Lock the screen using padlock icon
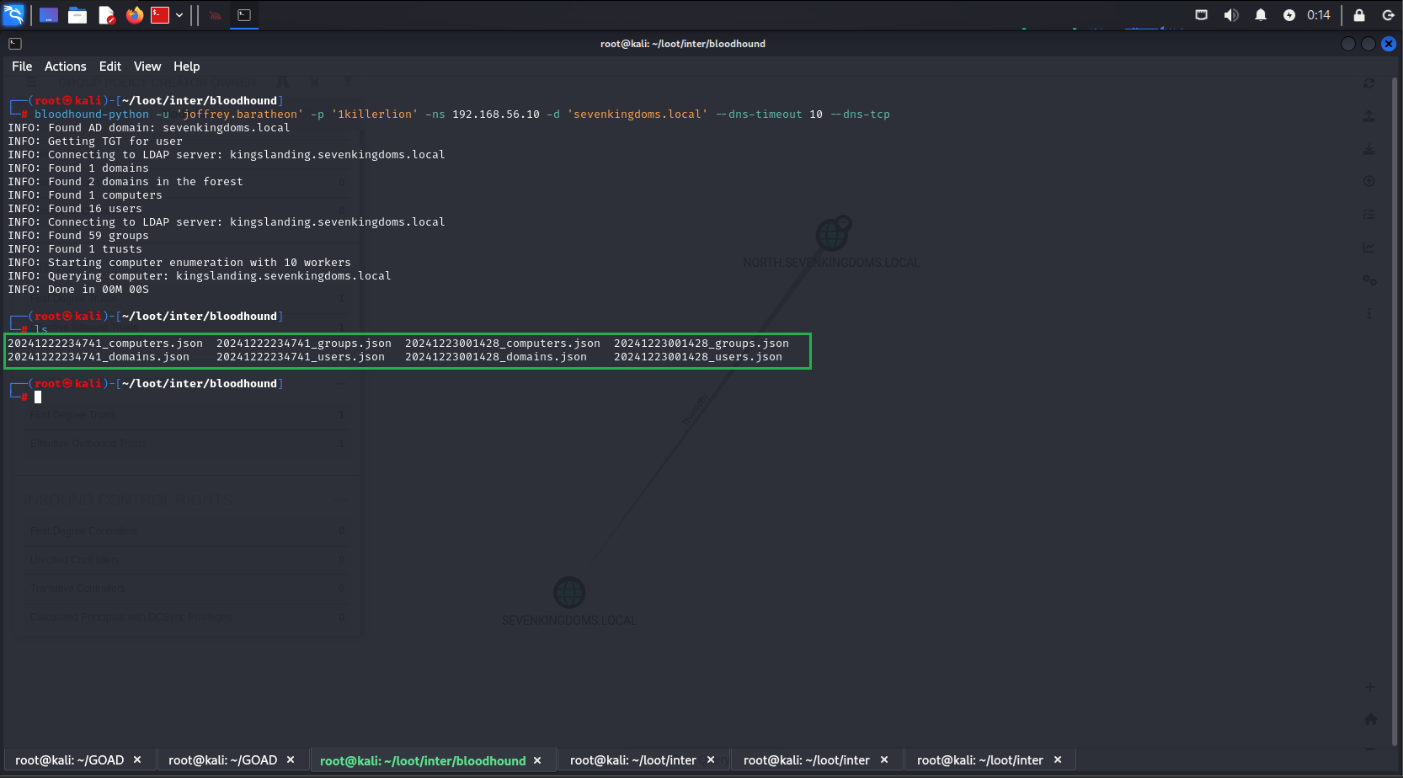The width and height of the screenshot is (1403, 778). (1359, 15)
